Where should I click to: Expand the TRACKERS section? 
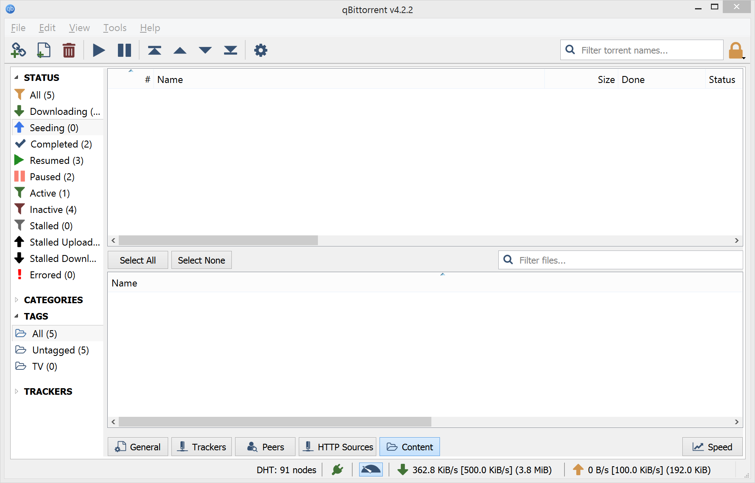[x=16, y=391]
